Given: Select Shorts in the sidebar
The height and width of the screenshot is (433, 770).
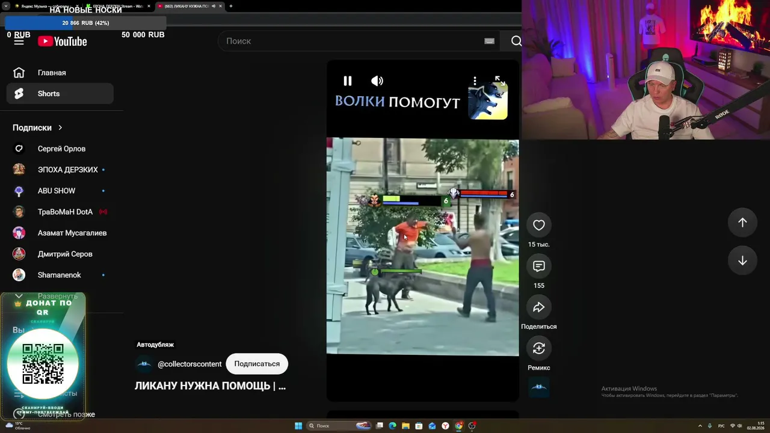Looking at the screenshot, I should (60, 94).
